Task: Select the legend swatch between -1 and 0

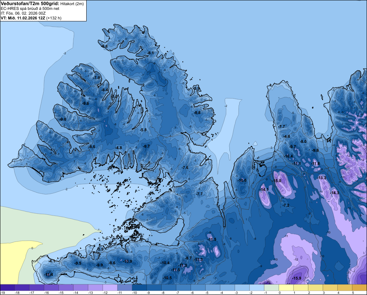Action: (x=272, y=288)
